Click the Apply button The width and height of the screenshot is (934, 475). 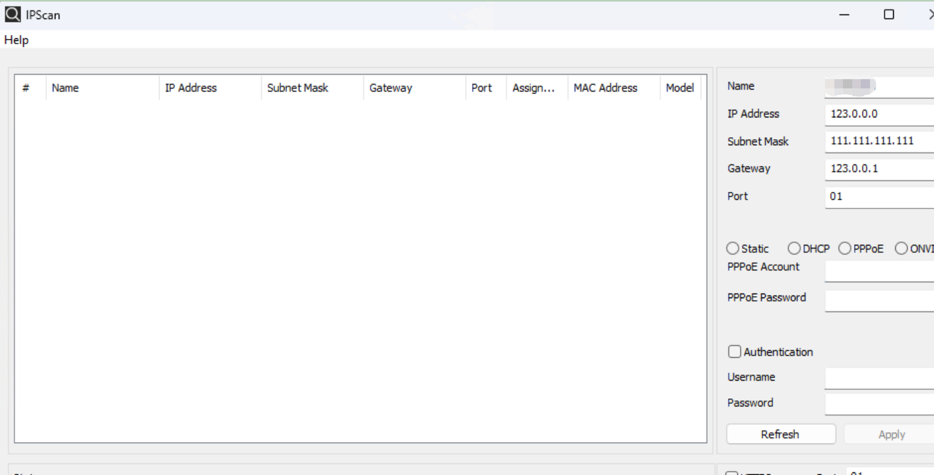[x=890, y=434]
